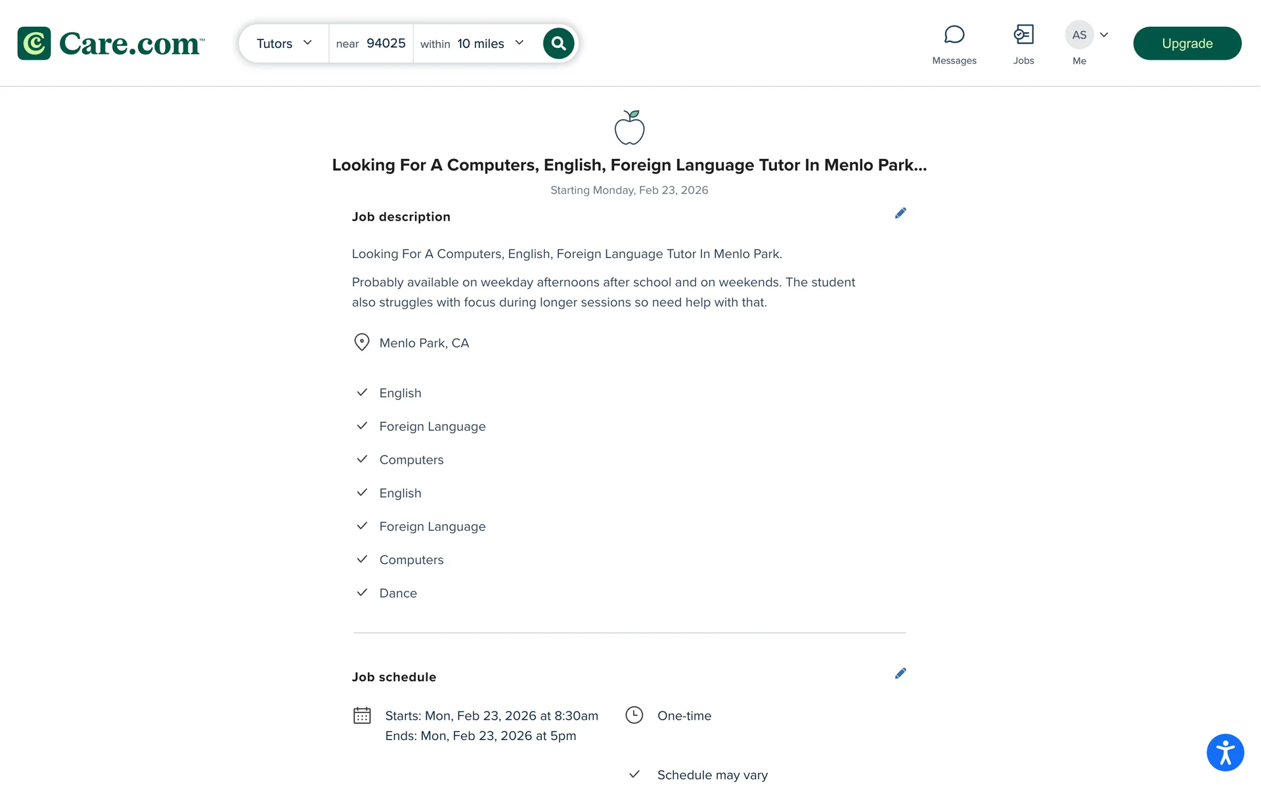
Task: Expand the account menu chevron next to AS
Action: tap(1104, 35)
